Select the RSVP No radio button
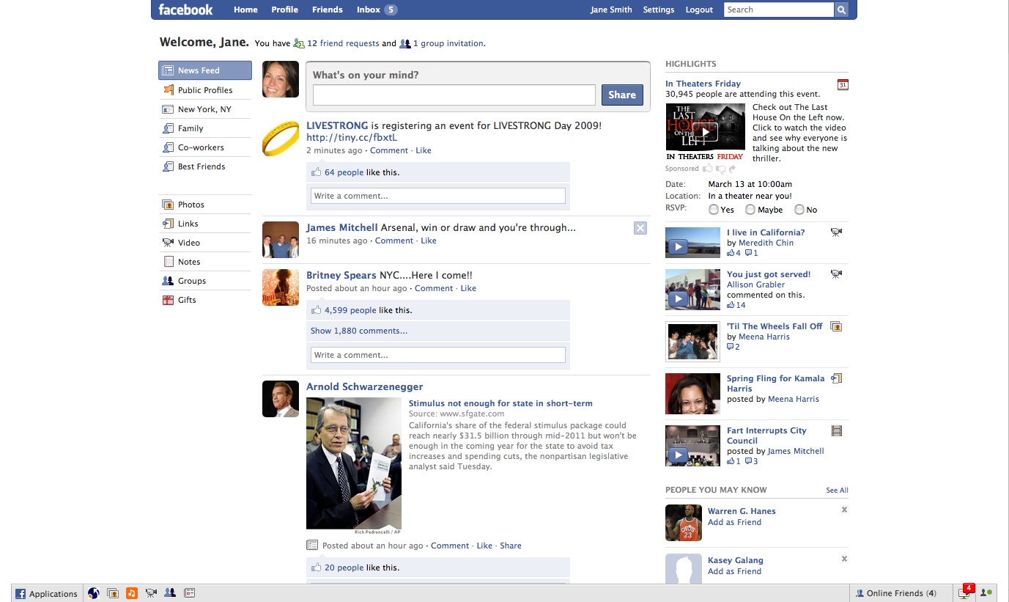This screenshot has height=602, width=1009. [x=799, y=210]
